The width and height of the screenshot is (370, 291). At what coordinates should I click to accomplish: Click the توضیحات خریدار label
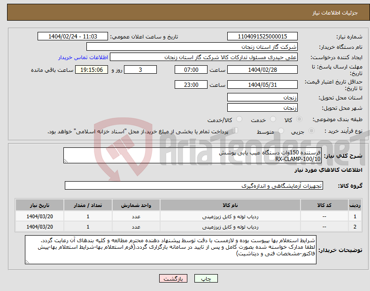pyautogui.click(x=340, y=250)
